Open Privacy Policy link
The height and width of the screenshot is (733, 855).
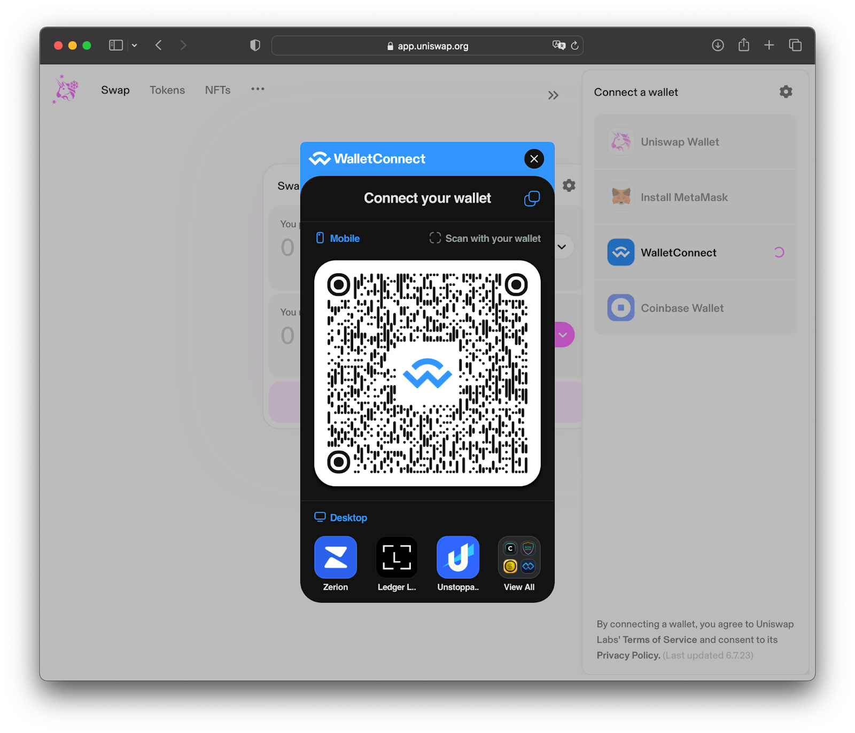[x=628, y=655]
